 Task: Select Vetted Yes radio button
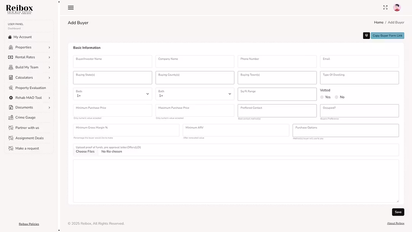point(322,97)
